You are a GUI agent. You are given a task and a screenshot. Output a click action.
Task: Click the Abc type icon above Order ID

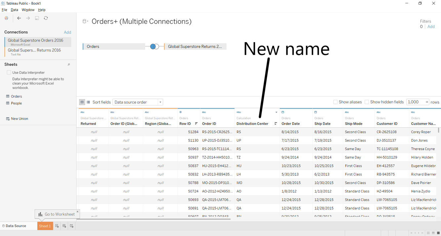click(x=204, y=112)
